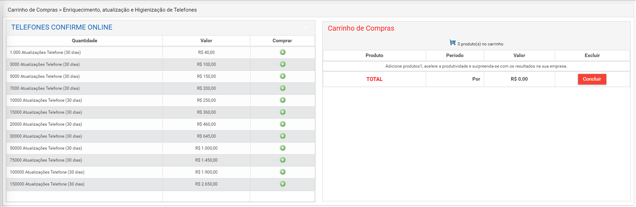Add 15000 Atualizações Telefone plan to cart

coord(283,112)
